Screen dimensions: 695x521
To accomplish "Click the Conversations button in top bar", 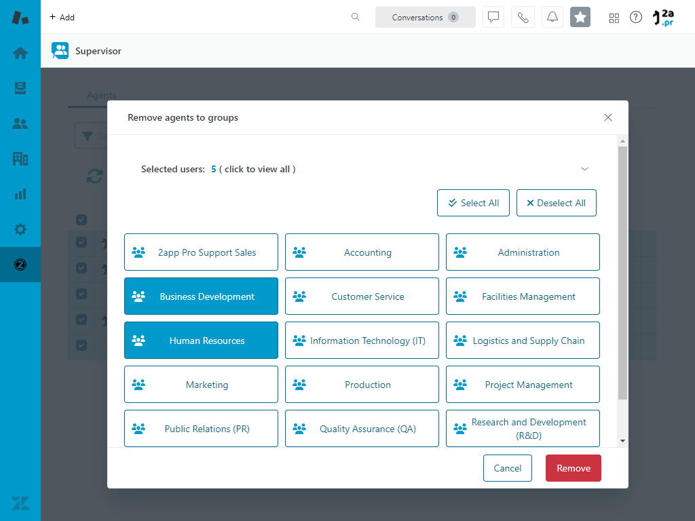I will (x=425, y=18).
